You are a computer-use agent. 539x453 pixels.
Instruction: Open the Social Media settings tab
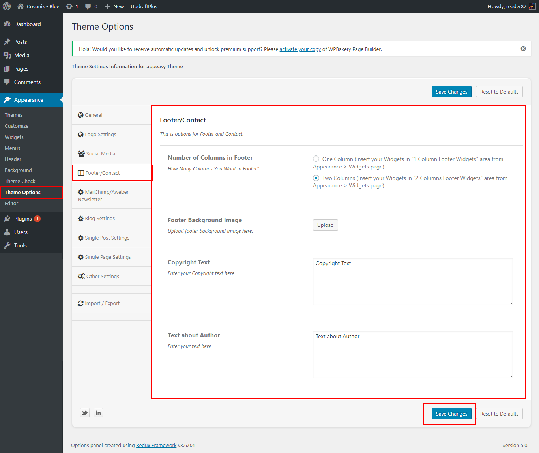coord(101,153)
